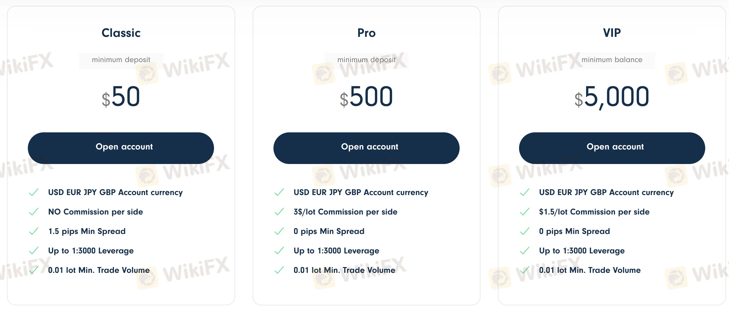This screenshot has width=729, height=310.
Task: Click the $500 minimum deposit amount
Action: point(366,97)
